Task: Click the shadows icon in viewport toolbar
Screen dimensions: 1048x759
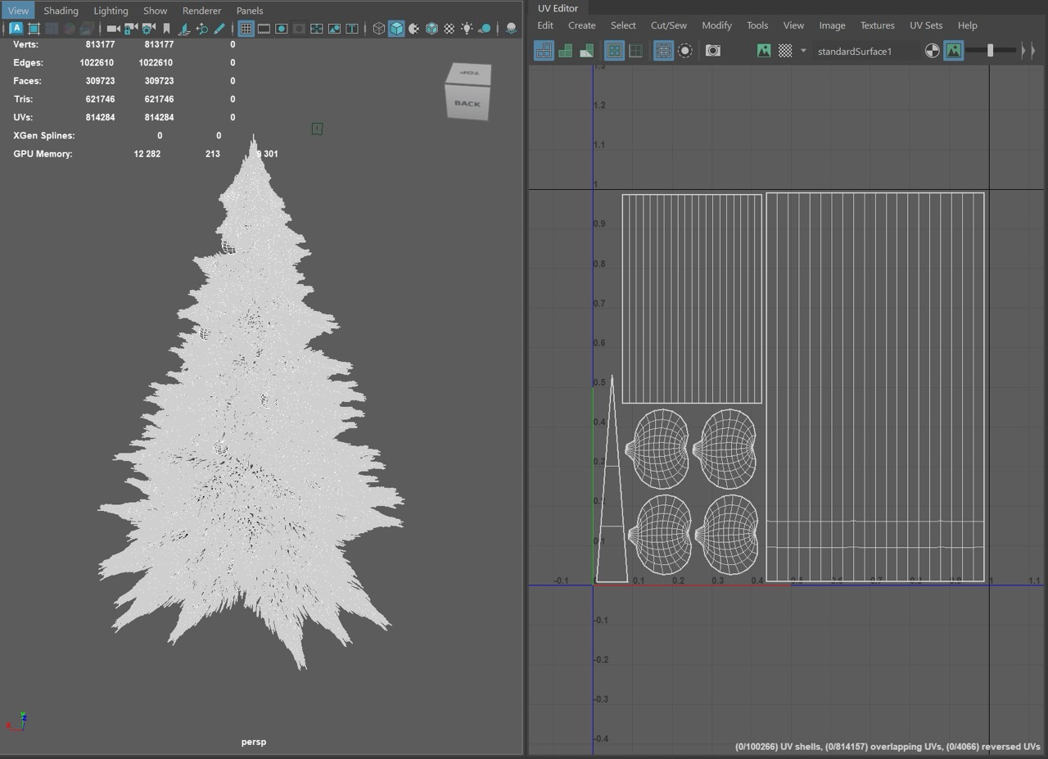Action: pos(485,29)
